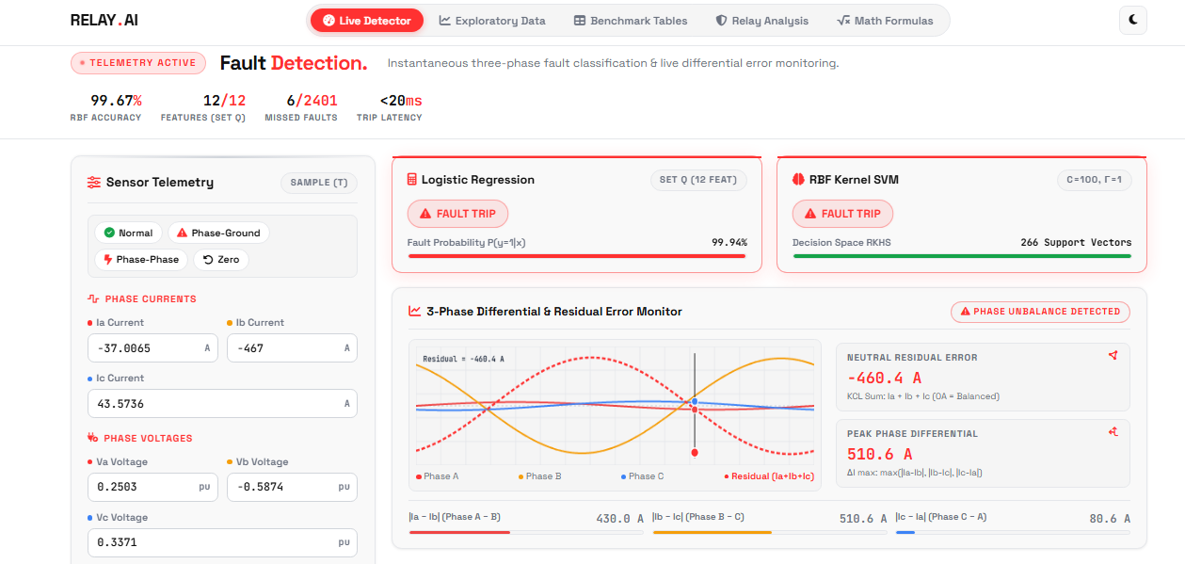Viewport: 1185px width, 564px height.
Task: Click the chart icon beside Differential Monitor title
Action: tap(414, 312)
